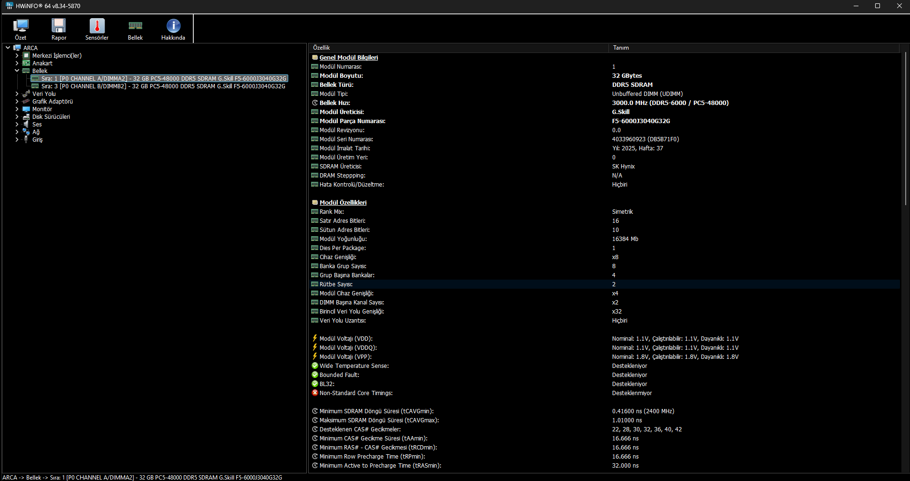Viewport: 910px width, 481px height.
Task: Expand the Ses node
Action: coord(17,124)
